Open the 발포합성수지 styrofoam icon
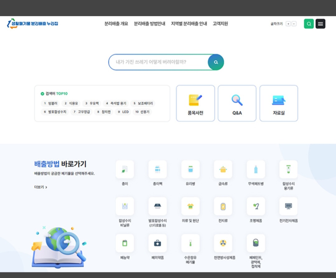 [x=157, y=206]
